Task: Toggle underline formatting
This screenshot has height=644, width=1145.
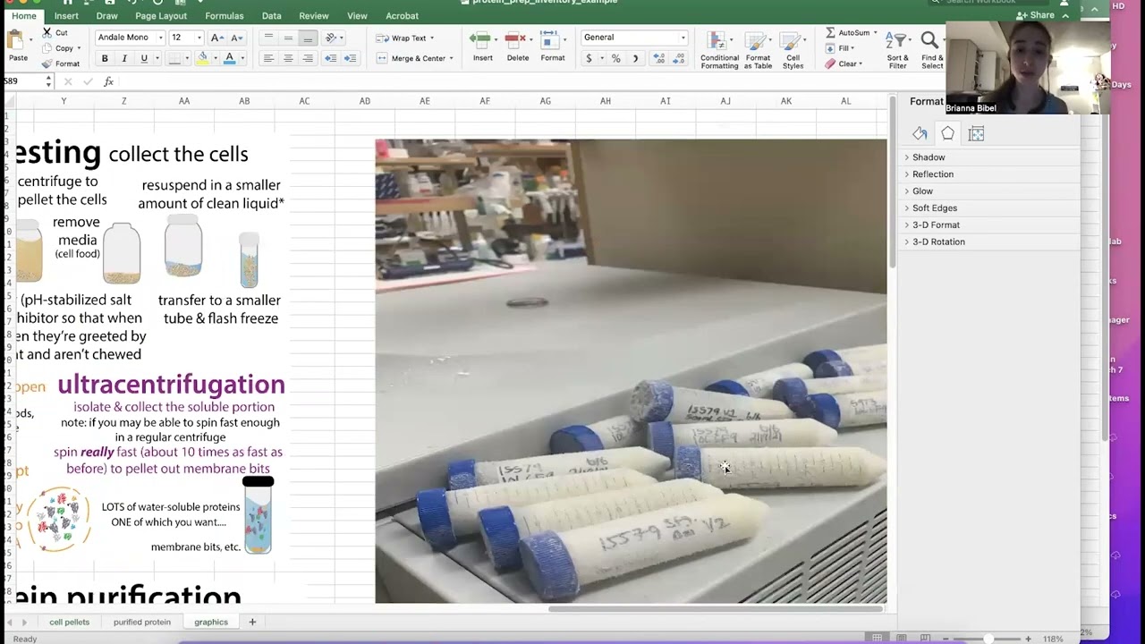Action: (143, 58)
